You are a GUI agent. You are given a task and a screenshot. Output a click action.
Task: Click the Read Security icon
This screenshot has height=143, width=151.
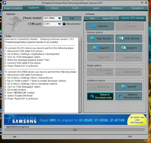click(93, 38)
